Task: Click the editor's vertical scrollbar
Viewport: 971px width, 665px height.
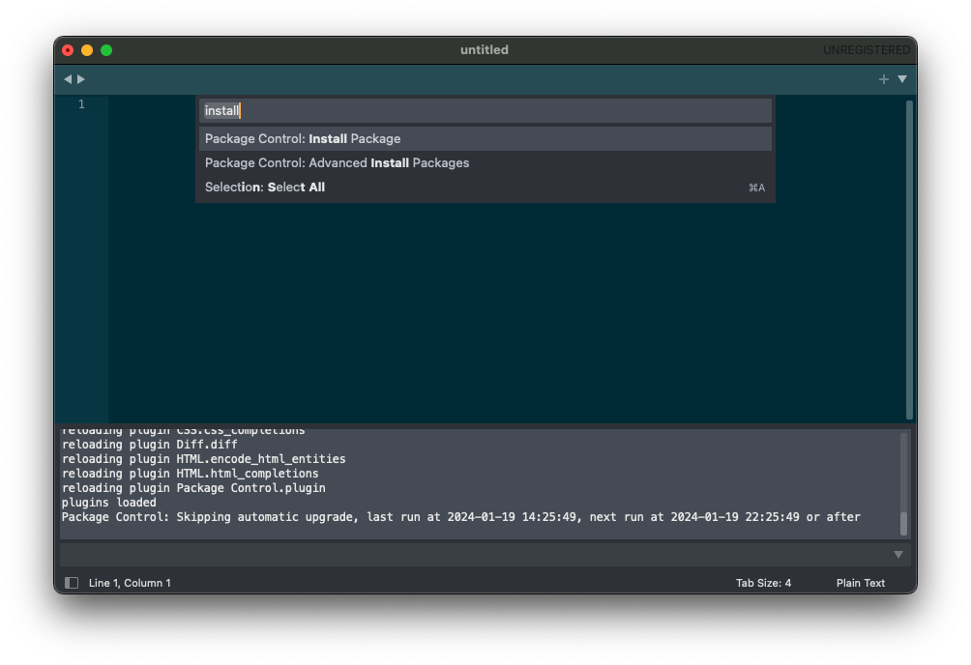Action: (909, 259)
